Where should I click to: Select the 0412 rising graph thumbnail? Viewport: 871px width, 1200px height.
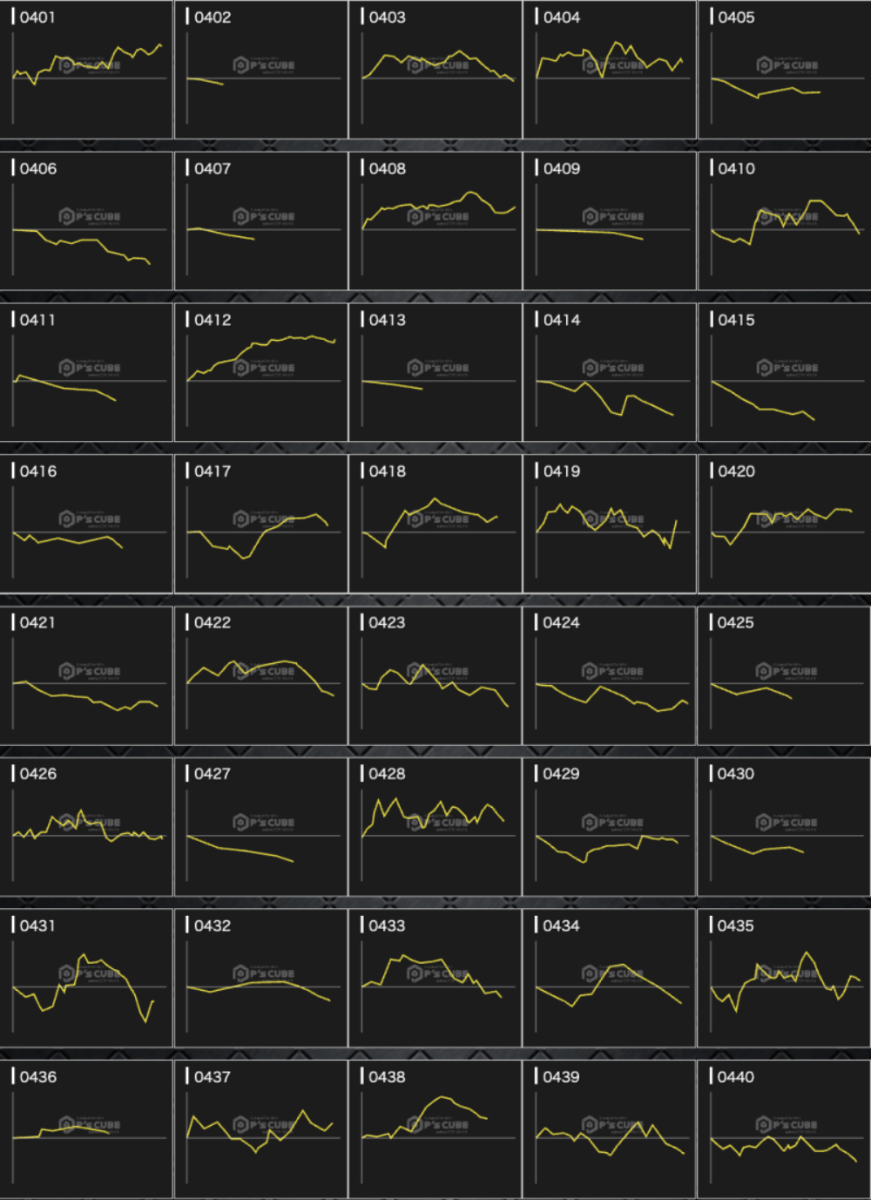pos(261,372)
